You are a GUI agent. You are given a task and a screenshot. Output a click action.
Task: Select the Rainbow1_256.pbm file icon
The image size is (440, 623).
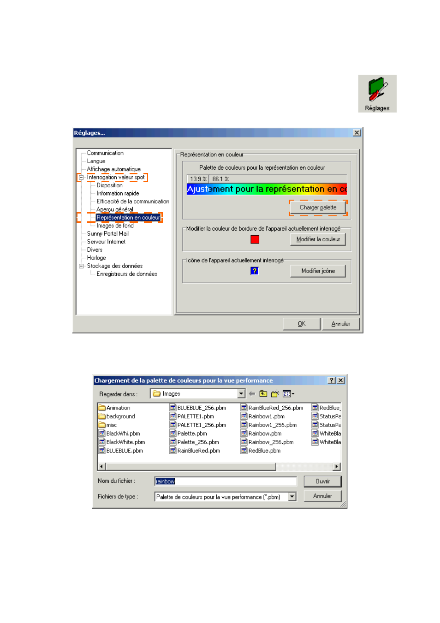(x=244, y=425)
